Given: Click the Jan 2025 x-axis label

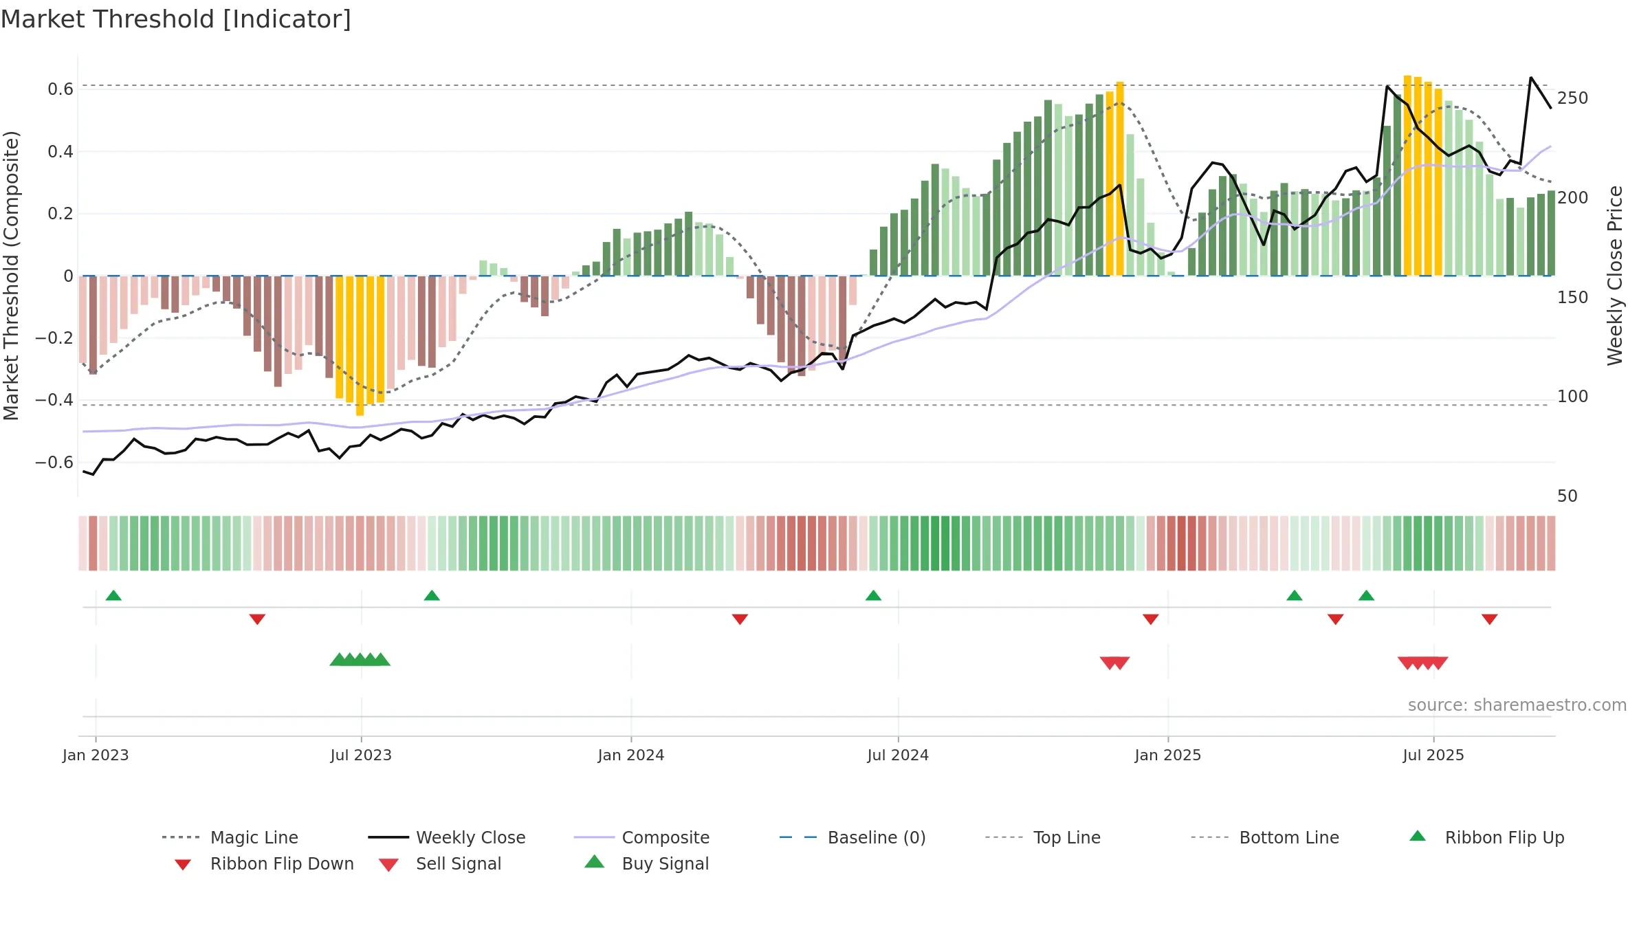Looking at the screenshot, I should coord(1167,755).
